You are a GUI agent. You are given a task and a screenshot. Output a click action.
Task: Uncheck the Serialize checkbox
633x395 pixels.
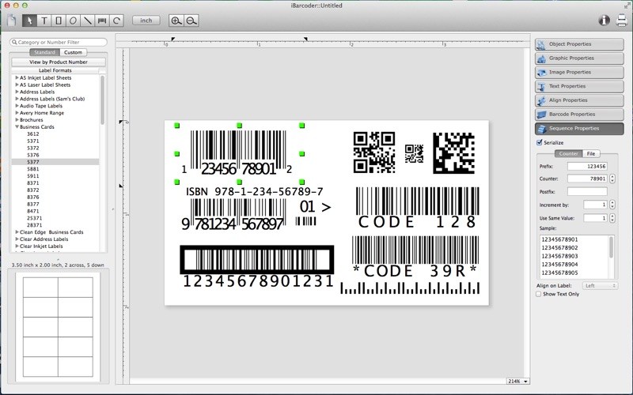point(540,142)
